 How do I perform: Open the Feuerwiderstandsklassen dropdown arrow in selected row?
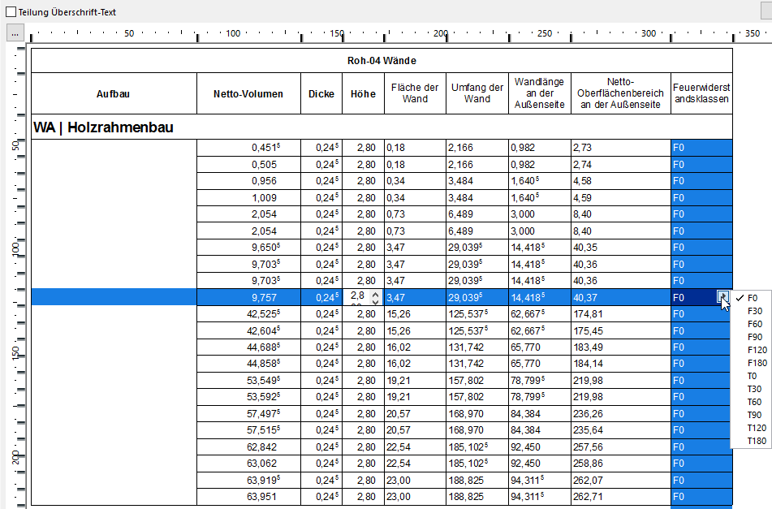click(x=722, y=297)
